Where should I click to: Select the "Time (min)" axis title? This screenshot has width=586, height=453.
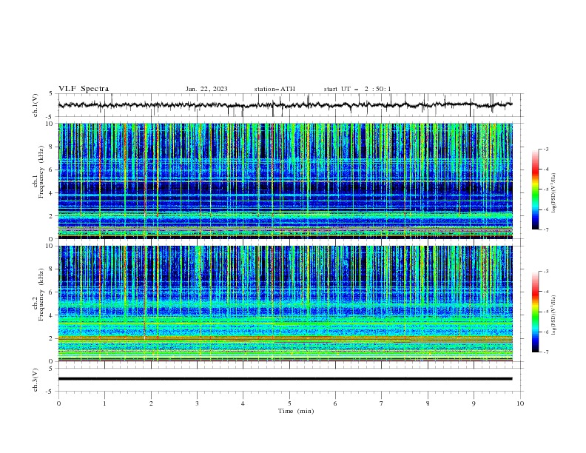point(296,411)
